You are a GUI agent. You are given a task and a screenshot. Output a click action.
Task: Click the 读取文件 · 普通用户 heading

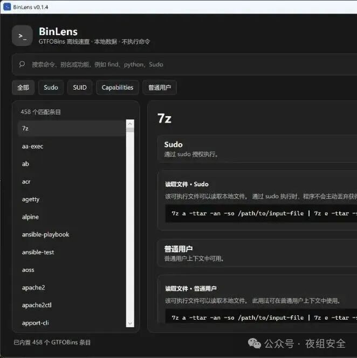point(191,288)
